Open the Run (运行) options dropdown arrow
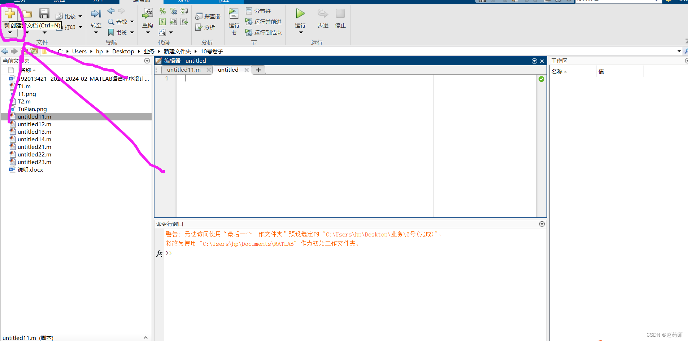This screenshot has height=341, width=688. click(301, 33)
